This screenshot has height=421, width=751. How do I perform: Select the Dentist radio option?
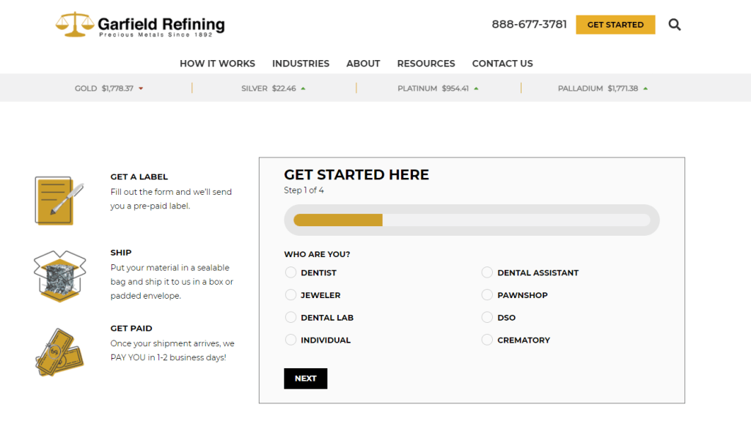point(291,272)
